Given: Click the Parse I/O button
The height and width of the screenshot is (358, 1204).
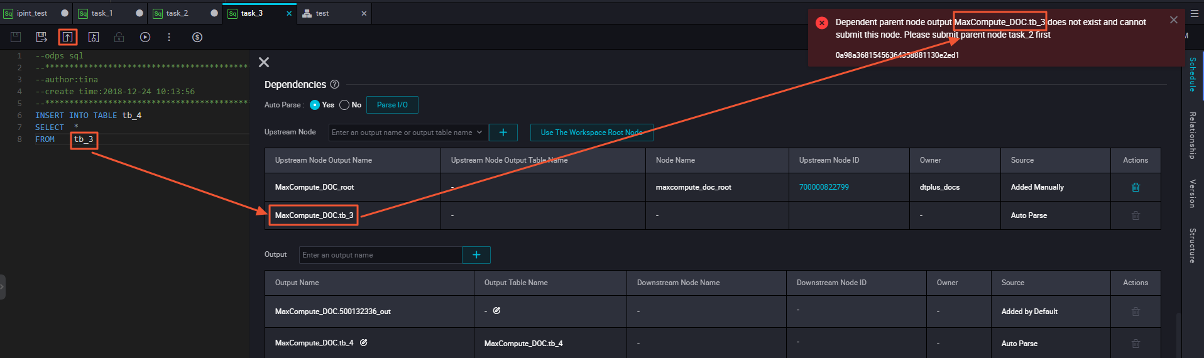Looking at the screenshot, I should tap(392, 105).
